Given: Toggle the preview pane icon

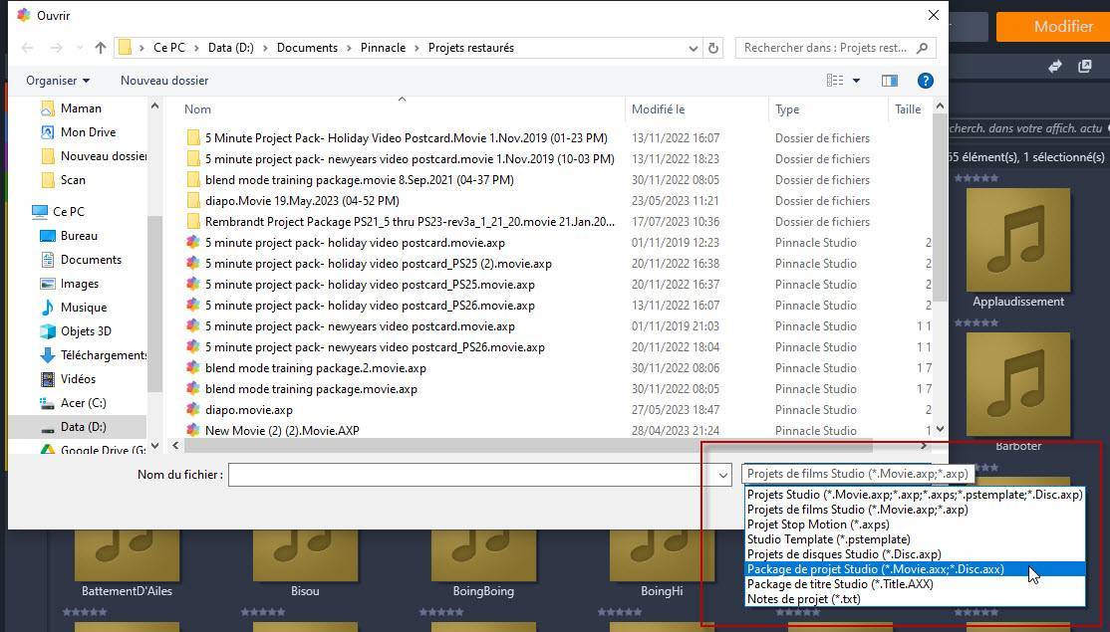Looking at the screenshot, I should click(x=889, y=81).
